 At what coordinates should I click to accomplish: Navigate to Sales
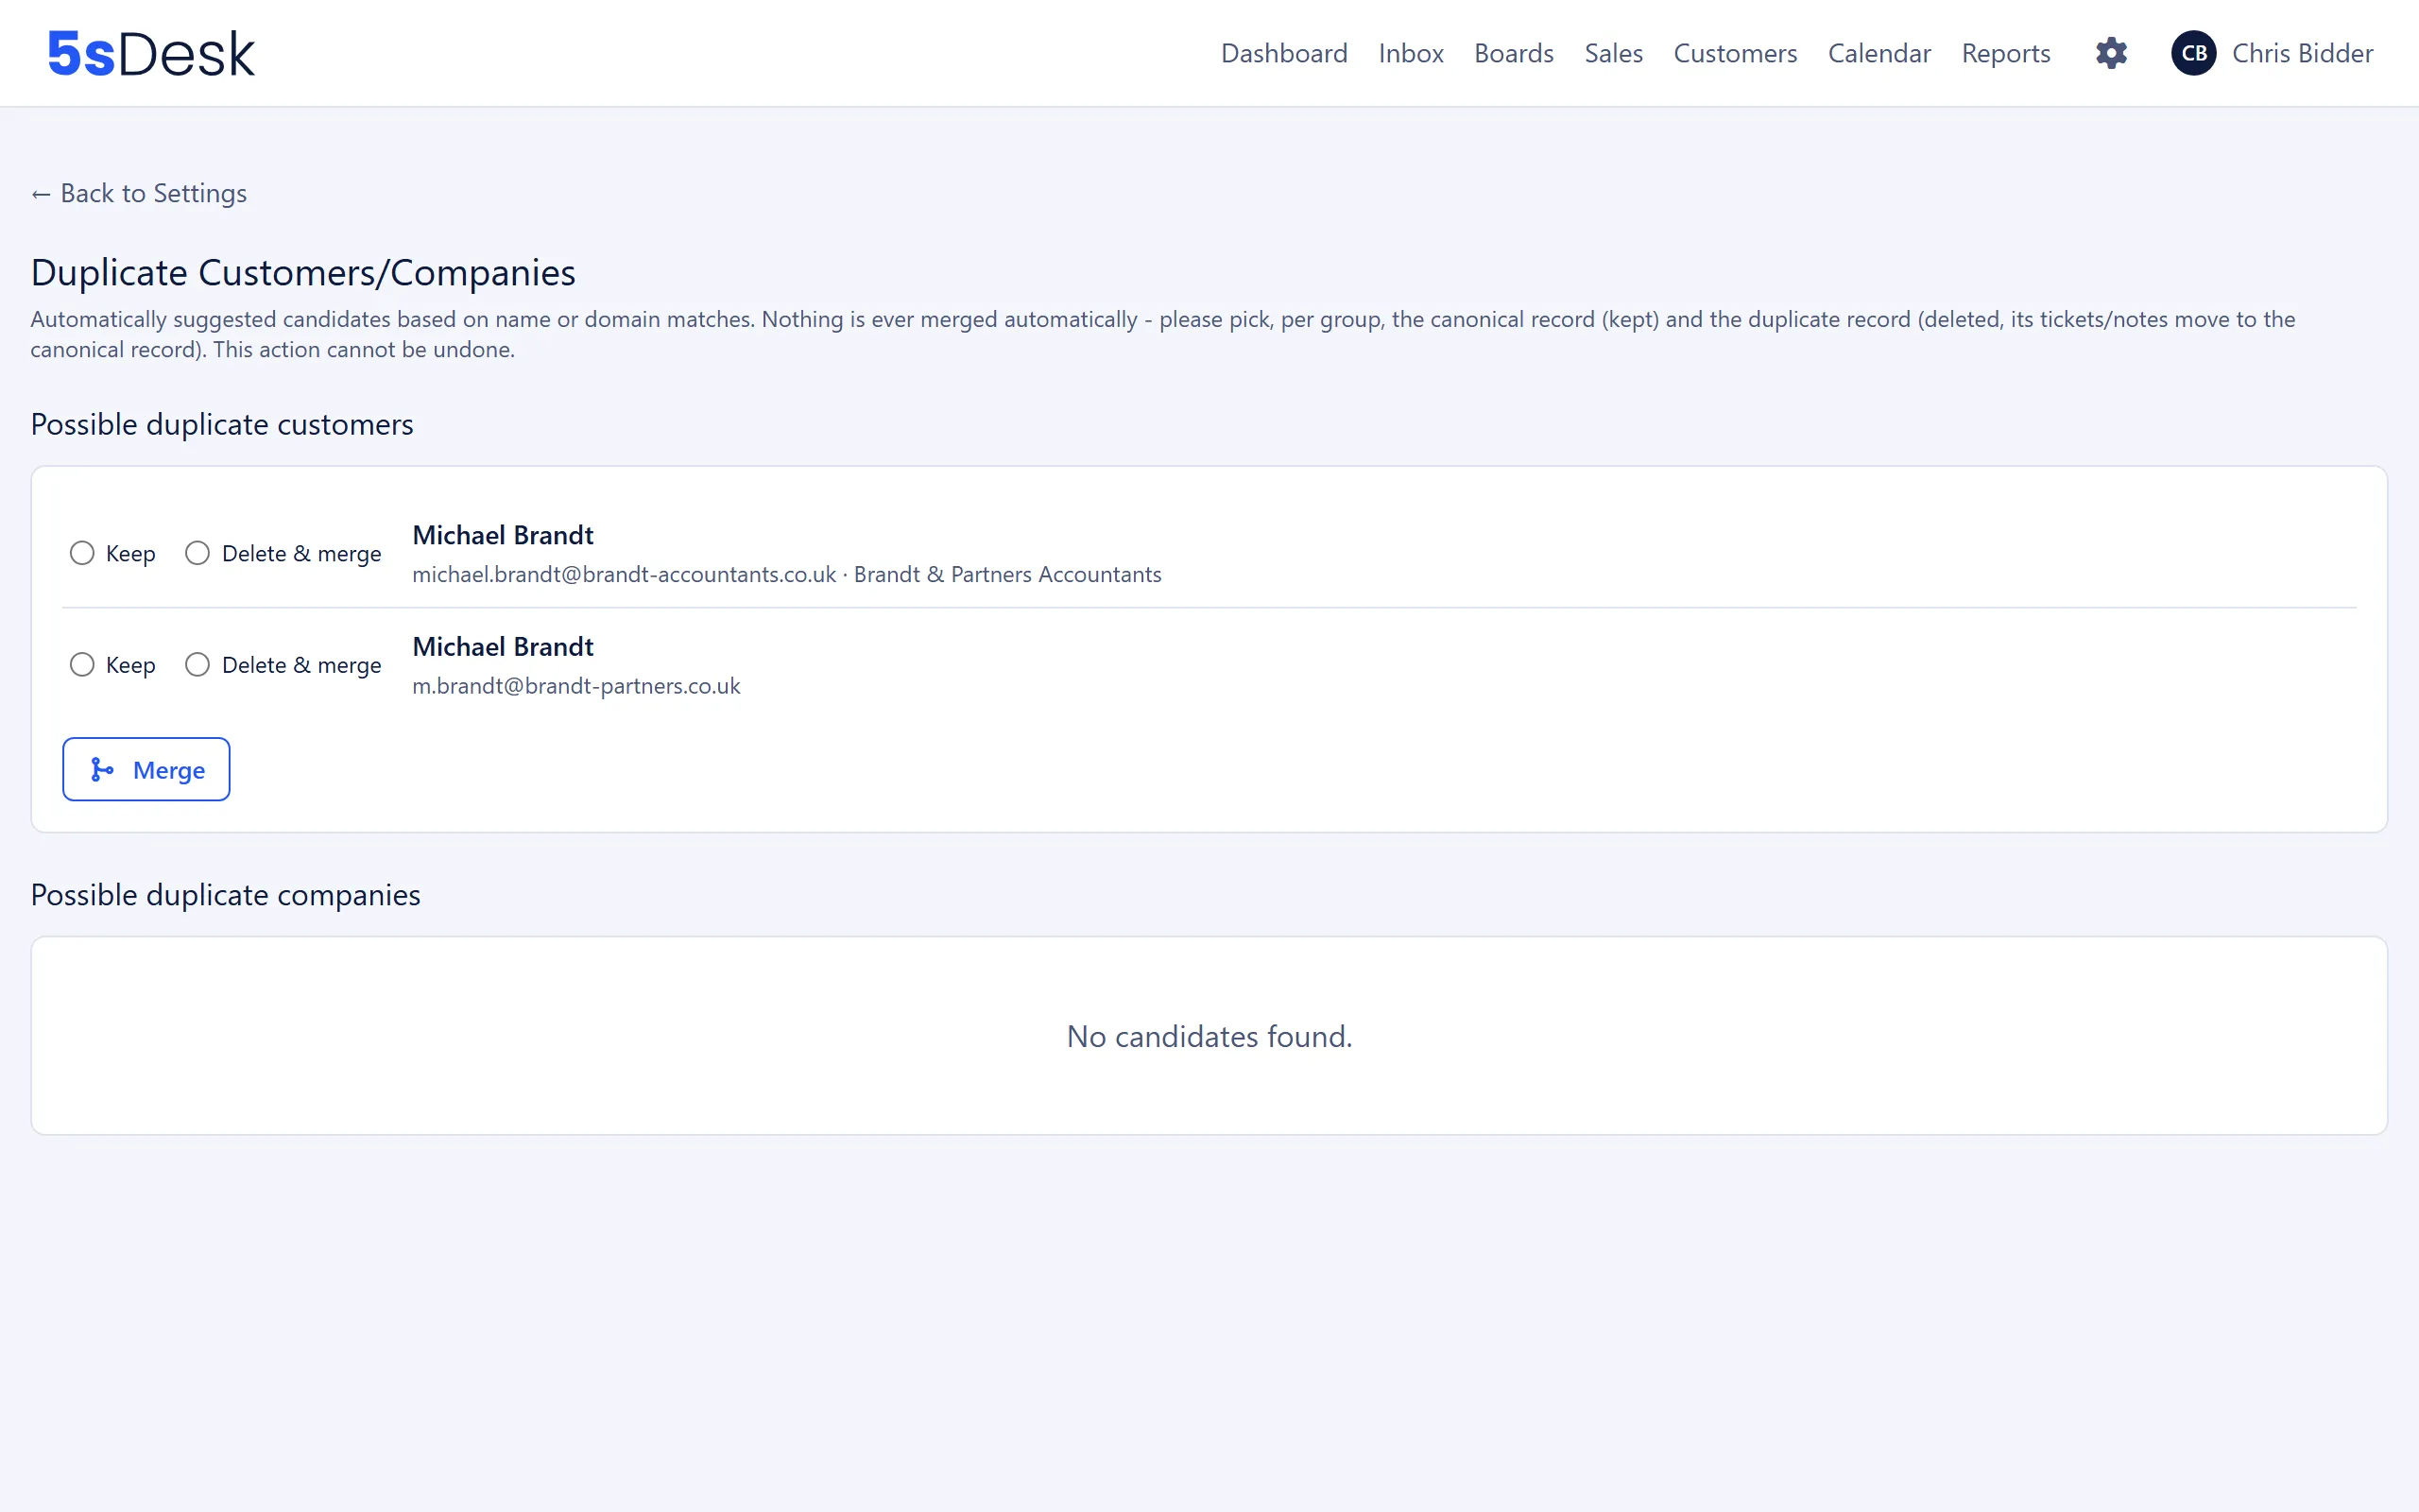pyautogui.click(x=1613, y=53)
